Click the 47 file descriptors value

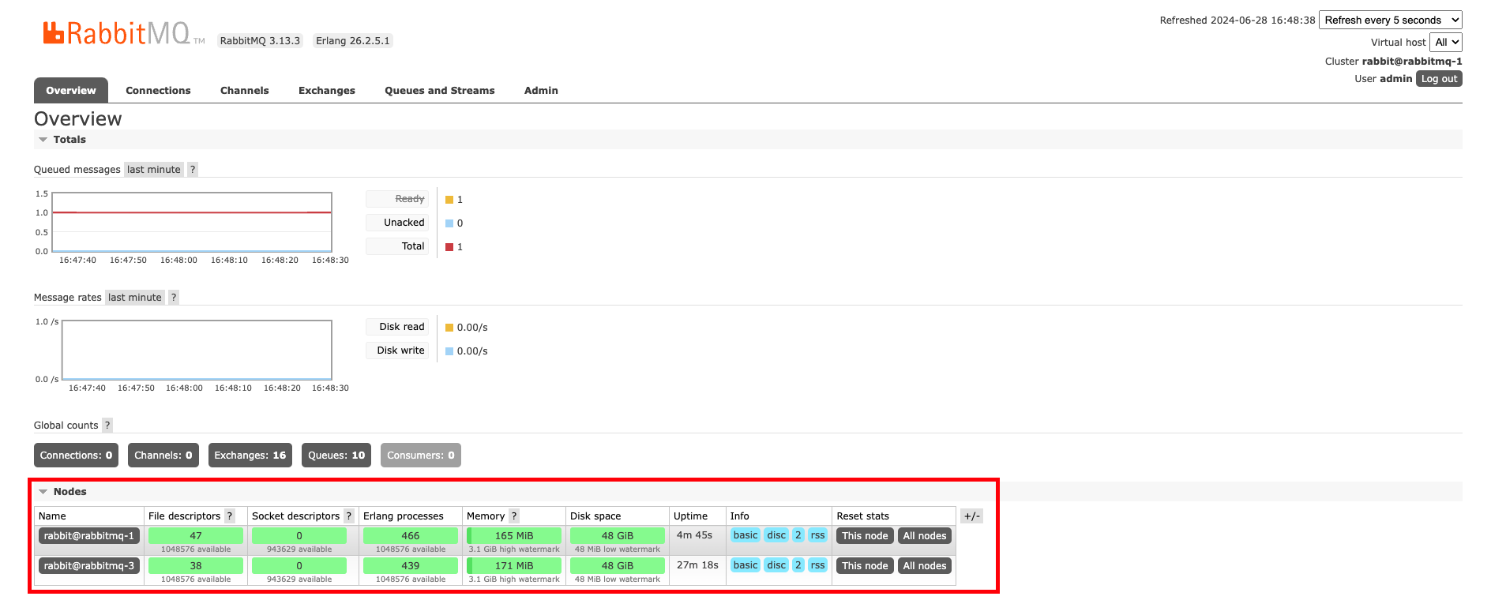[x=196, y=536]
